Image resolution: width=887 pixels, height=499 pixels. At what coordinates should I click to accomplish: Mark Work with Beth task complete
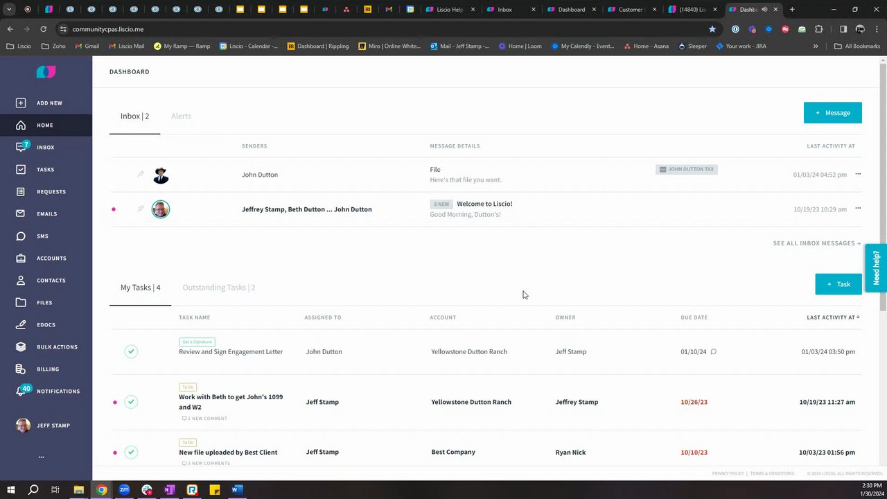click(131, 402)
